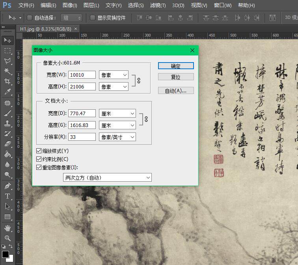Select the Polygonal Lasso tool
This screenshot has height=265, width=298.
pos(7,61)
